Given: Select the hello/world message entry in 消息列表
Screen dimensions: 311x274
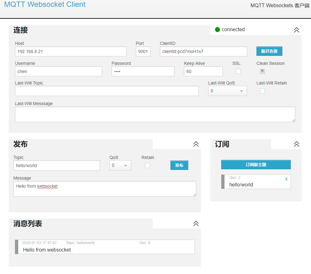Looking at the screenshot, I should pos(105,247).
